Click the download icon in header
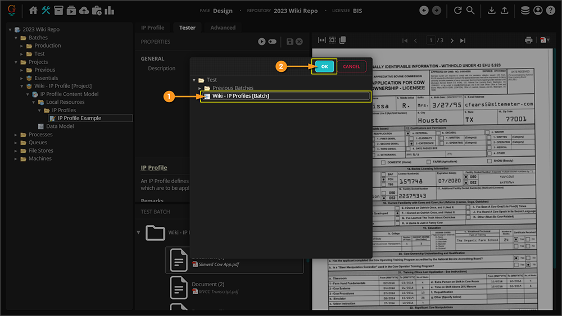This screenshot has width=562, height=316. (492, 10)
